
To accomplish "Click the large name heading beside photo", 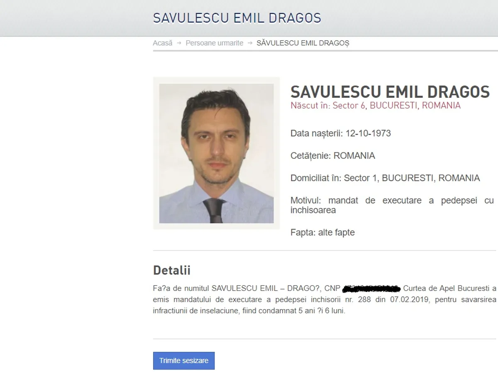I will [x=390, y=92].
